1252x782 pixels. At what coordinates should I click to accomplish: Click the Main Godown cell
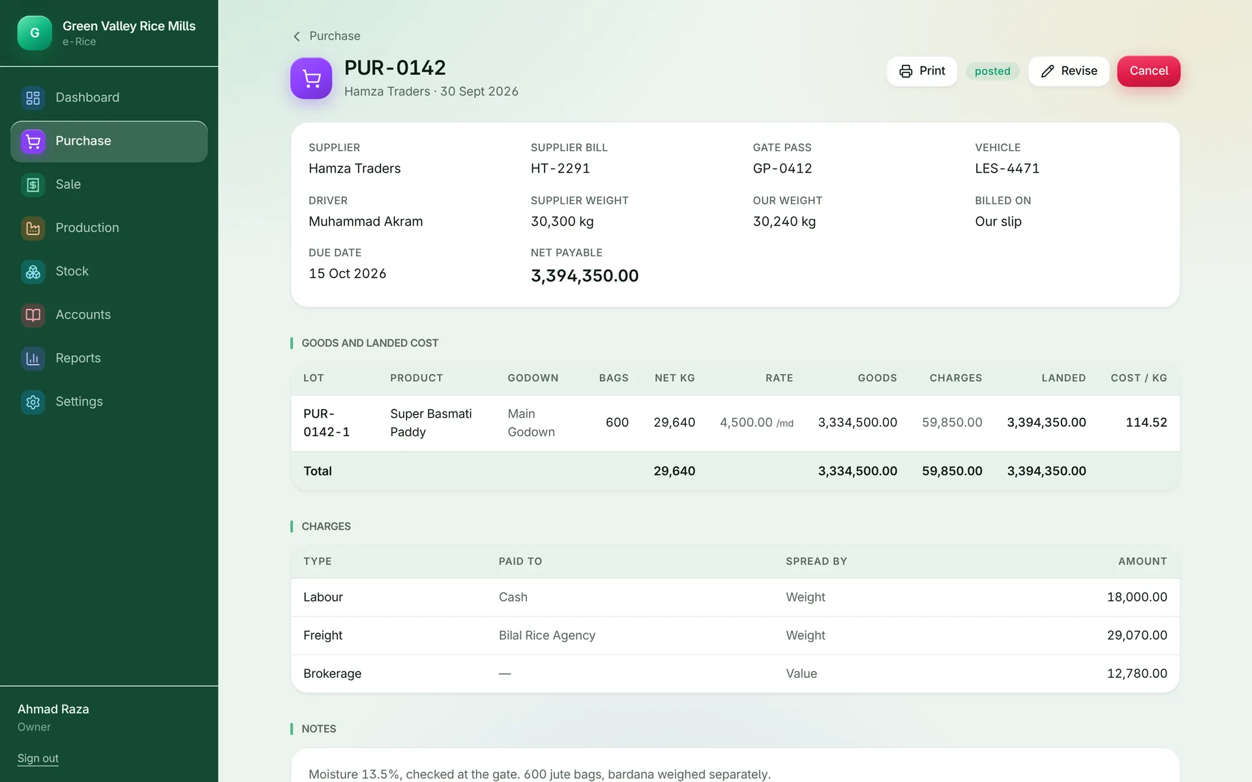tap(531, 423)
